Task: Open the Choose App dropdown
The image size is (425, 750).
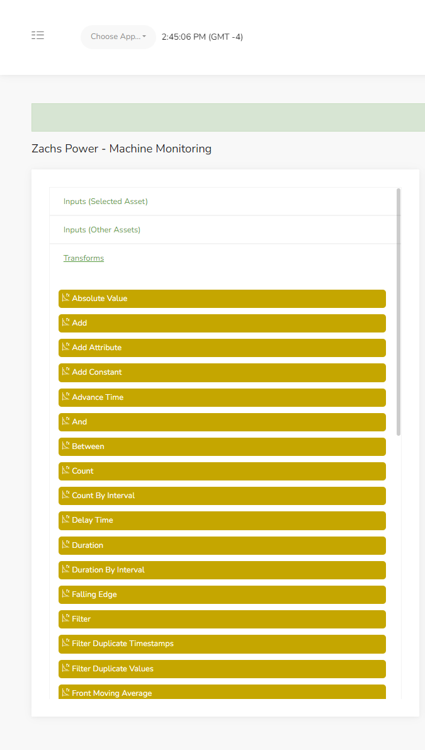Action: click(x=118, y=37)
